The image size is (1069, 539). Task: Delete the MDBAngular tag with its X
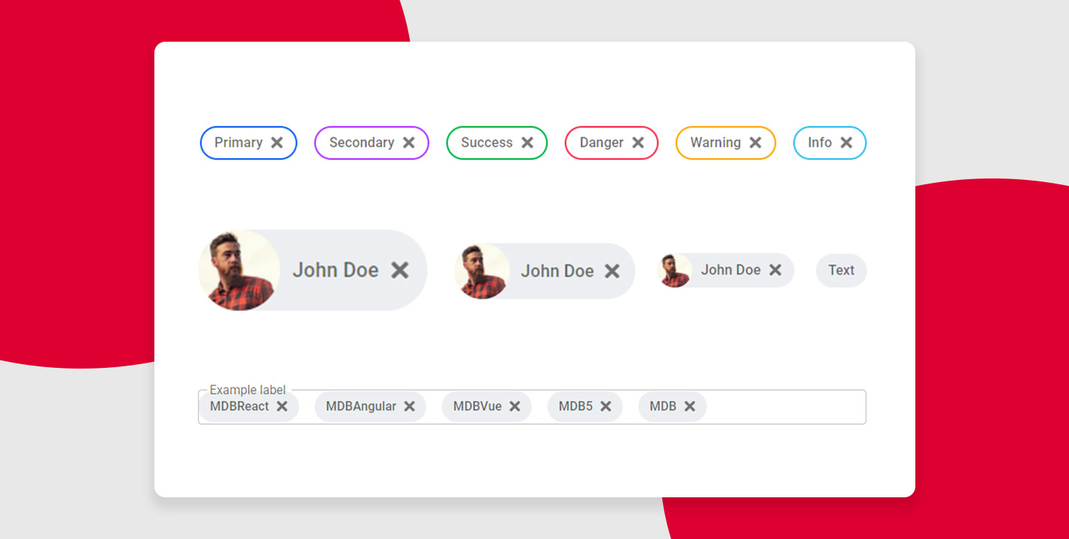pos(409,406)
